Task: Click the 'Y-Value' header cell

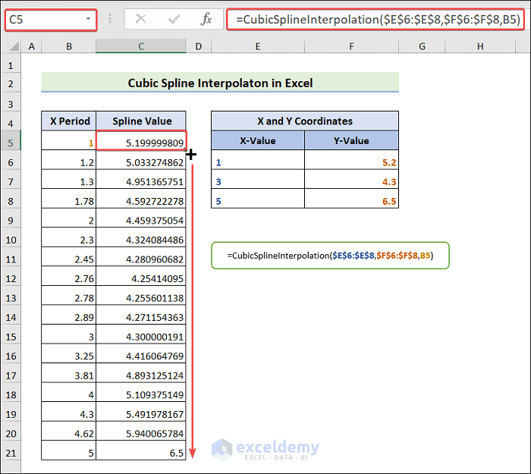Action: [351, 140]
